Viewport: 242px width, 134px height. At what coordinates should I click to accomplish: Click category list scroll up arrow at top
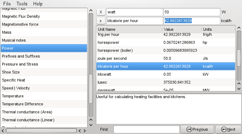click(x=91, y=11)
